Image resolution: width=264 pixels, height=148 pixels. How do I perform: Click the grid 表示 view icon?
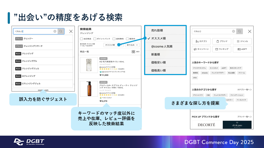coord(133,52)
